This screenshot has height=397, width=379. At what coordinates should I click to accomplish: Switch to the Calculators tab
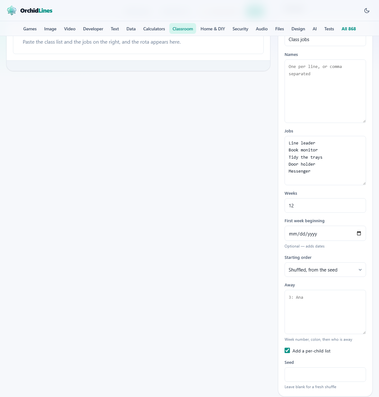(154, 29)
